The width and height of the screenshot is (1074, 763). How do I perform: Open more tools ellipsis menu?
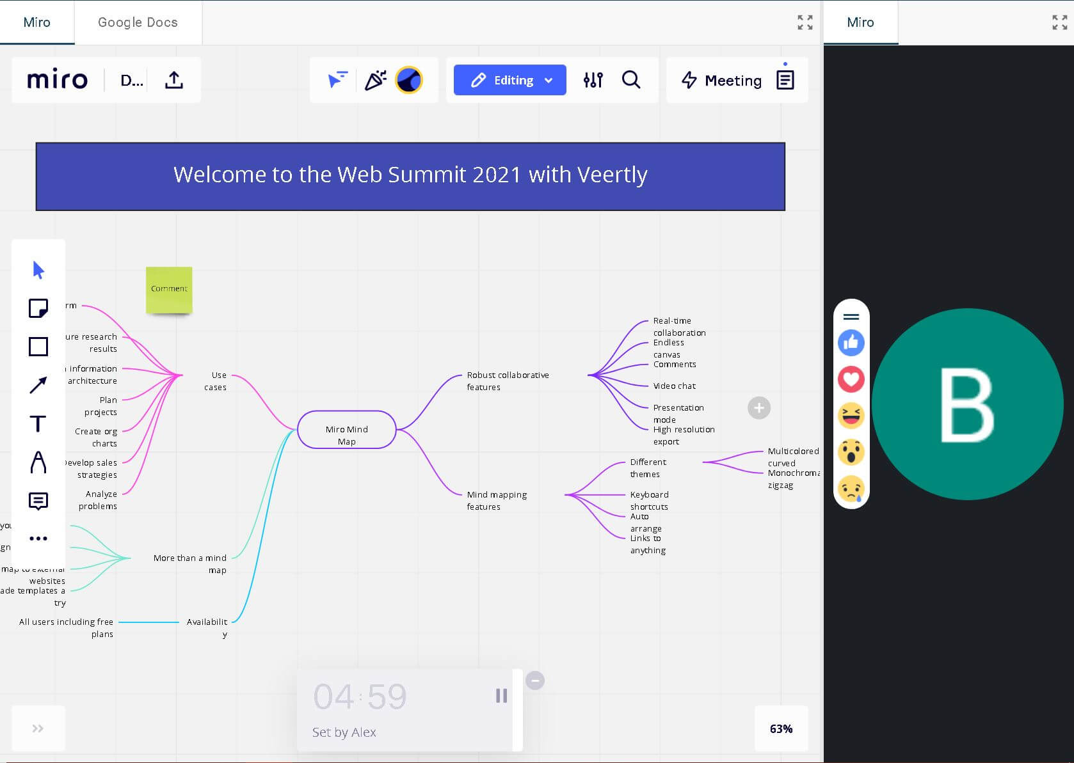tap(38, 539)
